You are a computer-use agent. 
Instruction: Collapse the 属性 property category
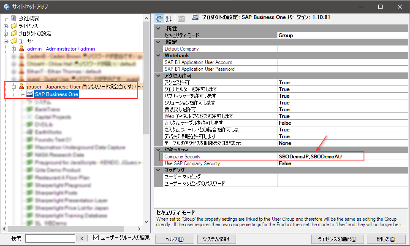(x=158, y=29)
